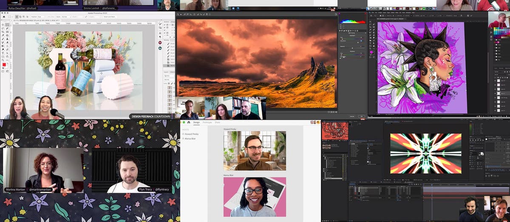The height and width of the screenshot is (222, 510).
Task: Select the Eraser tool in Photoshop 2020 toolbar
Action: (7, 42)
